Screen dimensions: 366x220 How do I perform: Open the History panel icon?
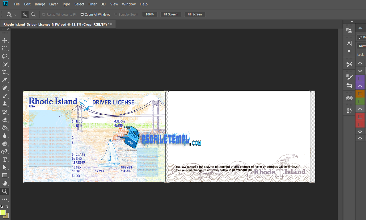pos(349,111)
